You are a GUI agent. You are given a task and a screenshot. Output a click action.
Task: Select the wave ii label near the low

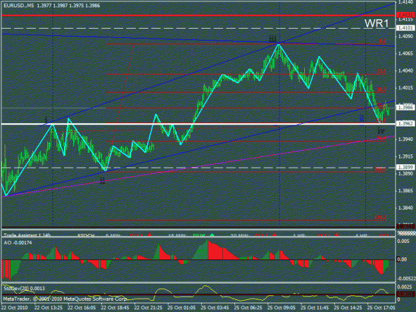[x=103, y=181]
